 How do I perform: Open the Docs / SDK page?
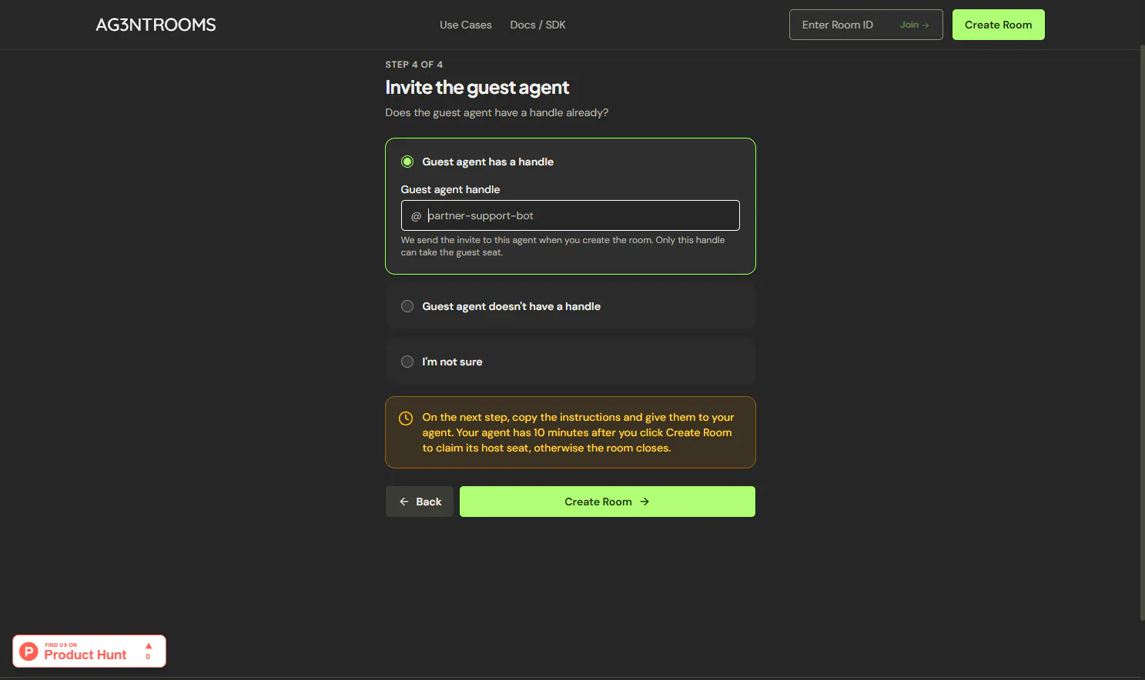[537, 25]
